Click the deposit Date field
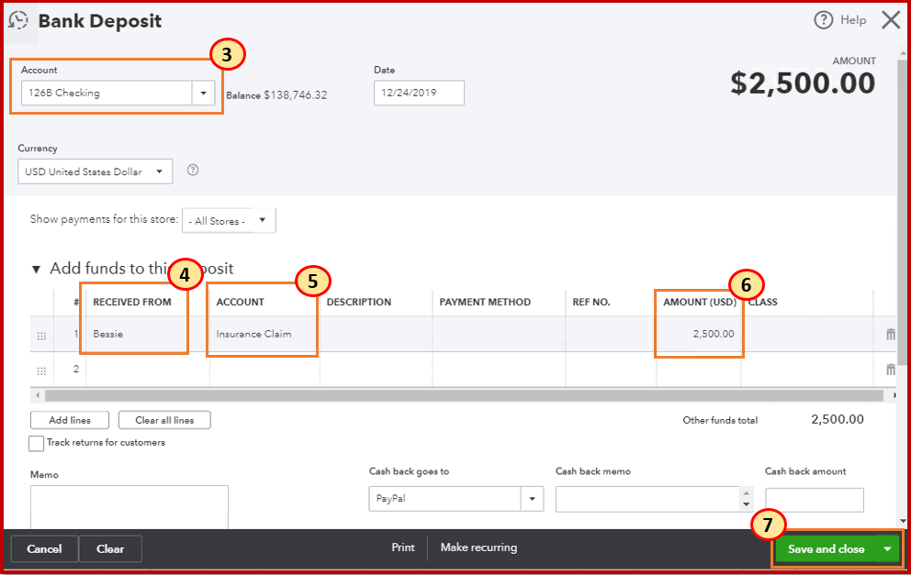Screen dimensions: 911x575 click(x=419, y=93)
